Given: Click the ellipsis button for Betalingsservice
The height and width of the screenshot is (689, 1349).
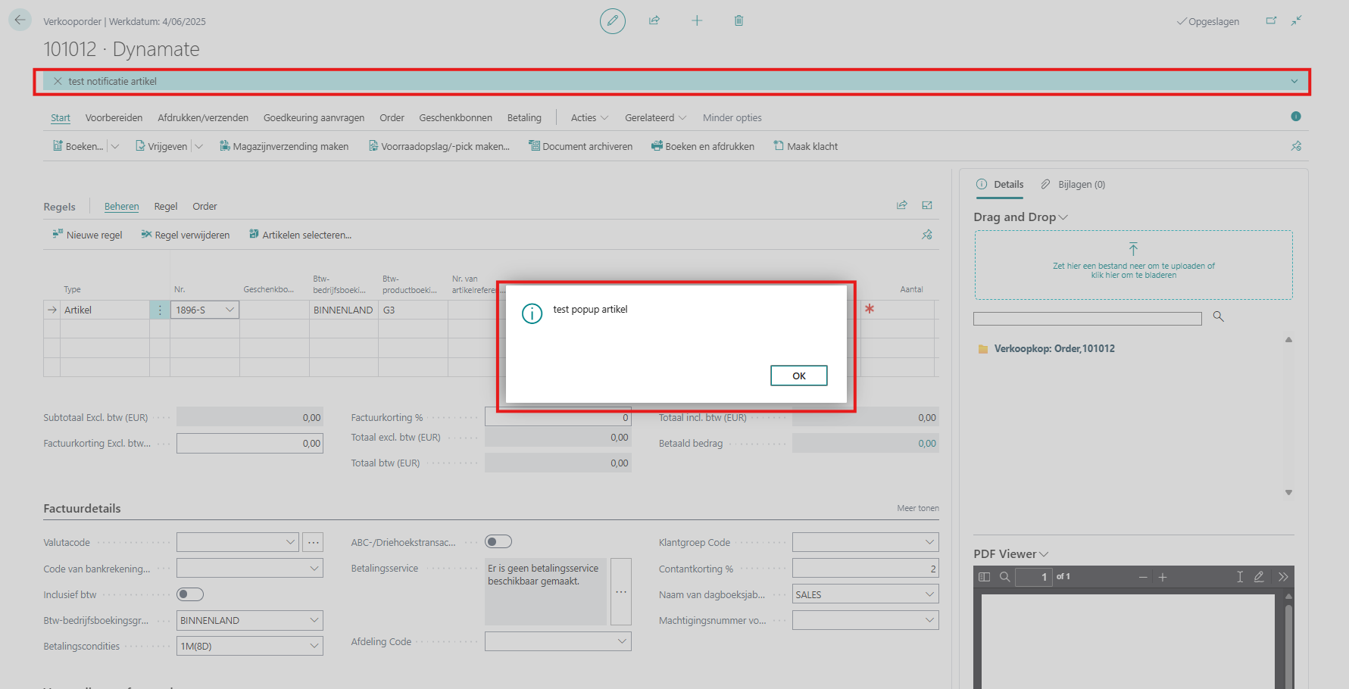Looking at the screenshot, I should [621, 591].
